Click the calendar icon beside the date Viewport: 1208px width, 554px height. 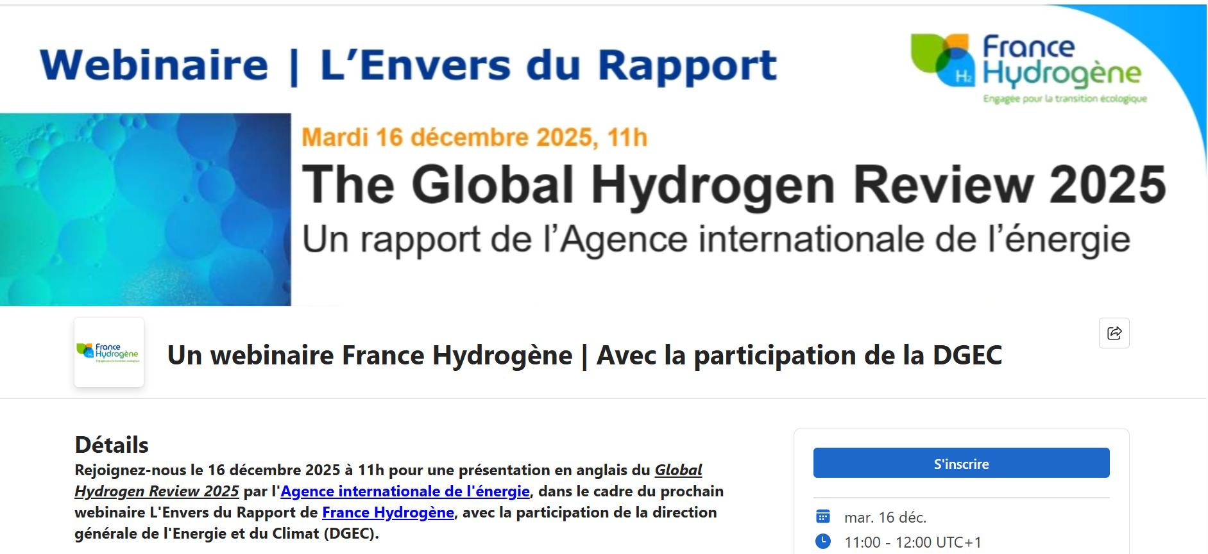822,516
